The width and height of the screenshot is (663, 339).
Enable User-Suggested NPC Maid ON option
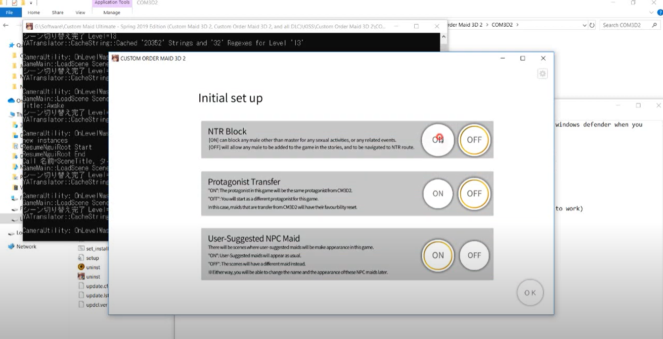click(438, 255)
